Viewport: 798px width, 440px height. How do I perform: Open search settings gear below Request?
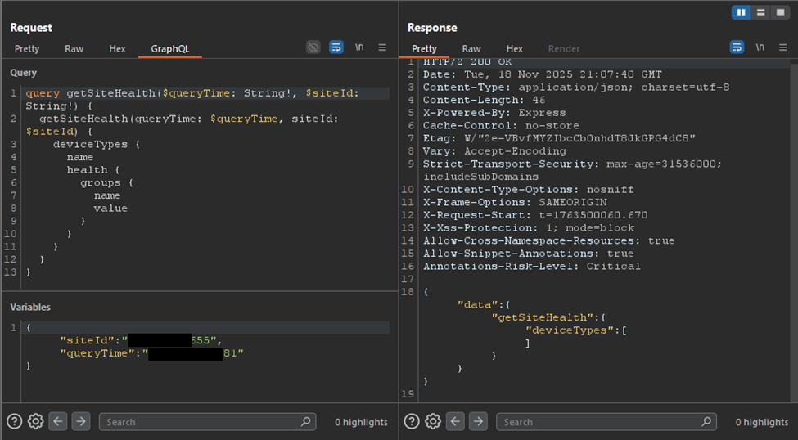point(36,422)
